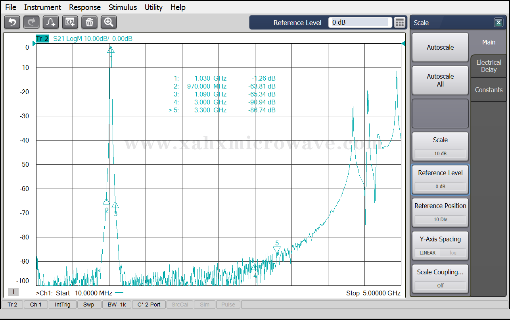
Task: Switch to the Constants tab
Action: click(489, 90)
